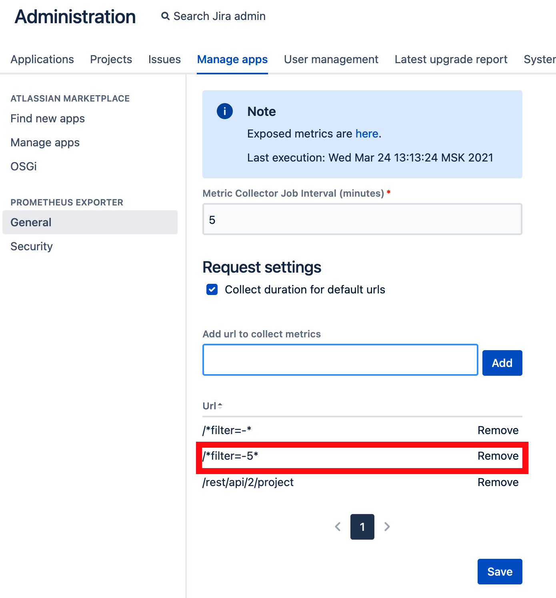The height and width of the screenshot is (598, 556).
Task: Open Find new apps in sidebar
Action: point(48,118)
